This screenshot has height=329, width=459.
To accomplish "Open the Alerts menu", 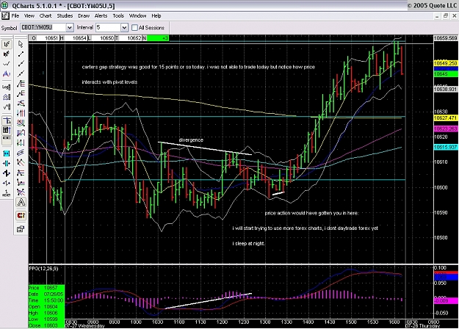I will 101,16.
